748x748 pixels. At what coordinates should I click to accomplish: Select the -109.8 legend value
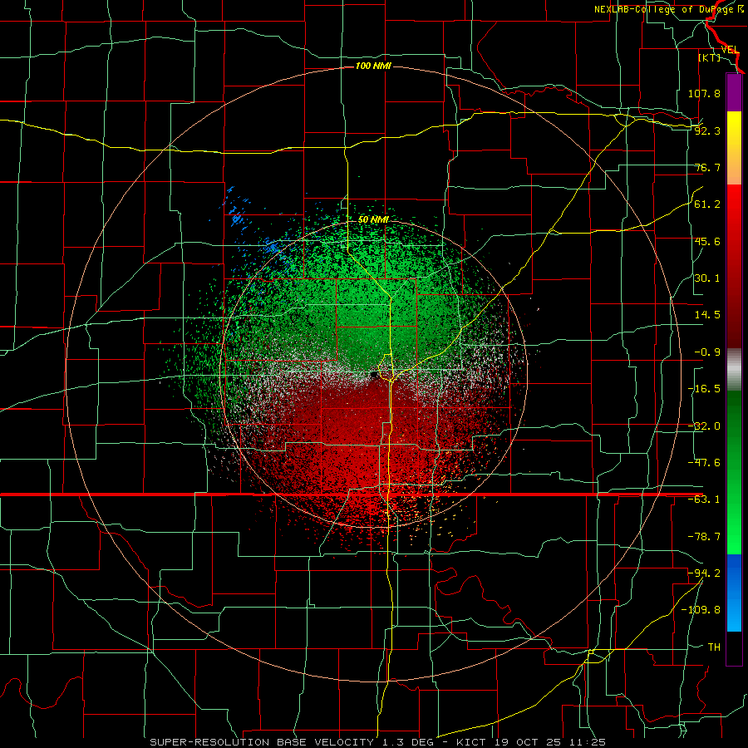[x=701, y=610]
